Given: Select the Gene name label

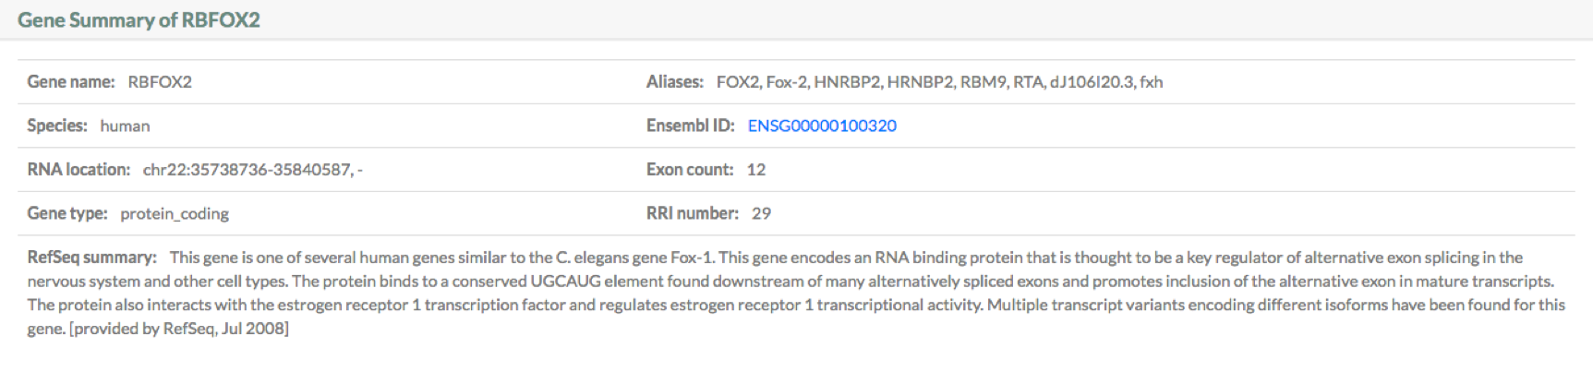Looking at the screenshot, I should (x=71, y=82).
